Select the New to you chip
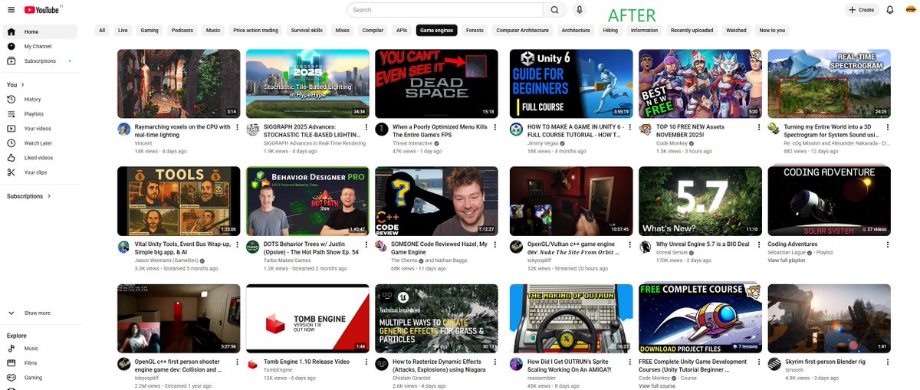920x390 pixels. pos(772,31)
